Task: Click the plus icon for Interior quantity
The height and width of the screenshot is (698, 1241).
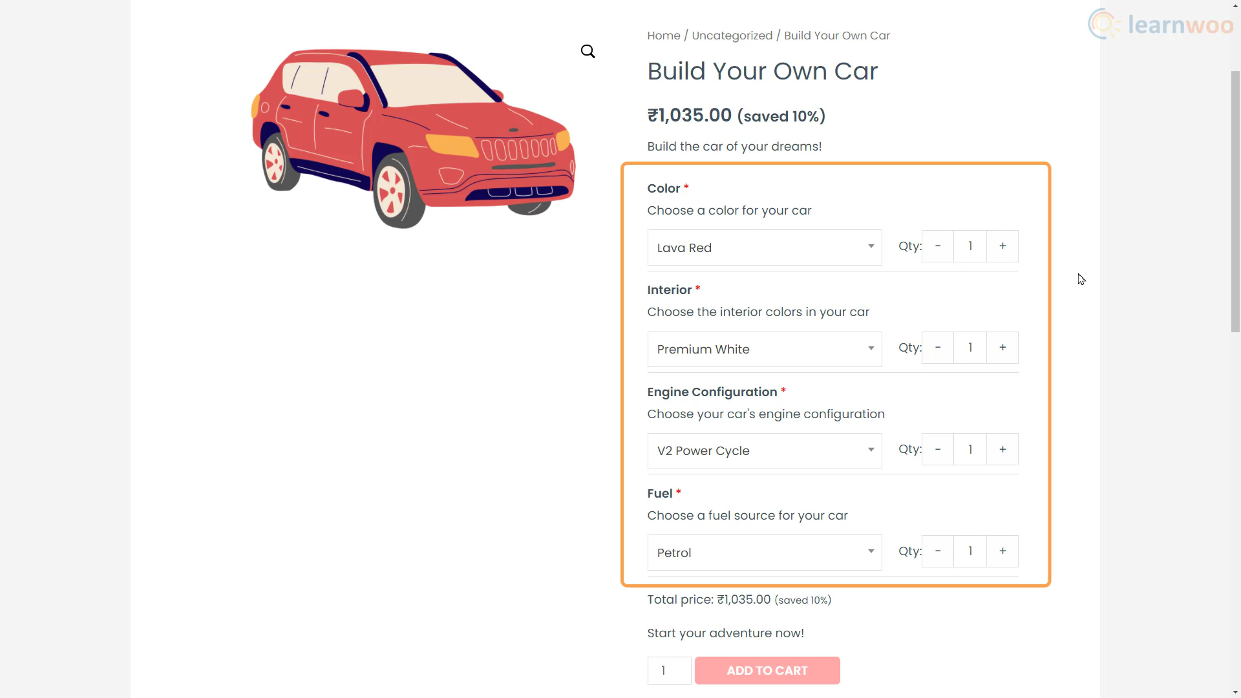Action: pos(1002,348)
